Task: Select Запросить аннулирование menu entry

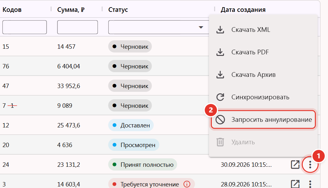Action: tap(263, 120)
